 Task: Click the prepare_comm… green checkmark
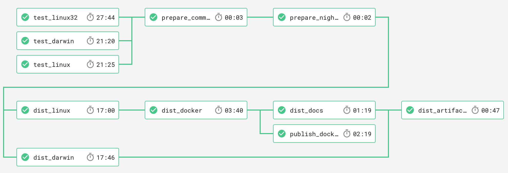click(x=153, y=17)
